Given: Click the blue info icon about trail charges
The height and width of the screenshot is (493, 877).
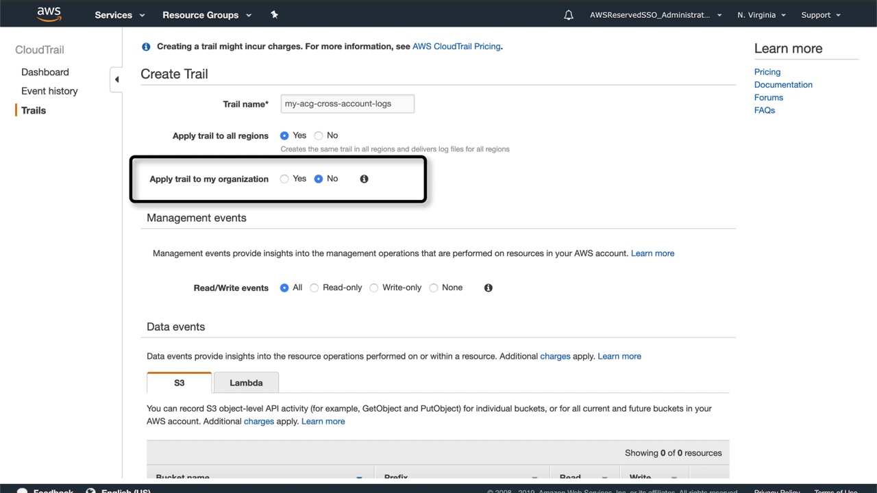Looking at the screenshot, I should [x=146, y=47].
